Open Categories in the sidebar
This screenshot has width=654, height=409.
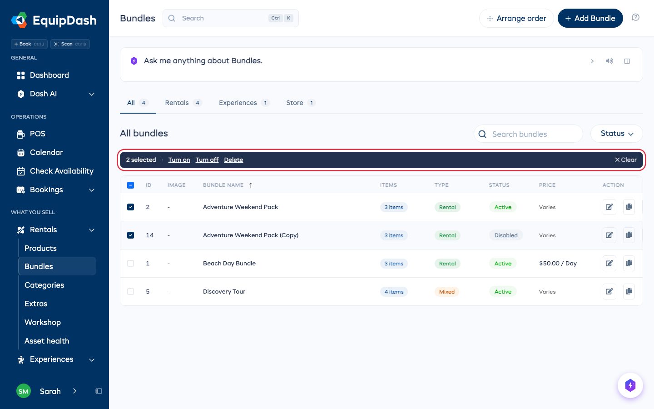(45, 285)
